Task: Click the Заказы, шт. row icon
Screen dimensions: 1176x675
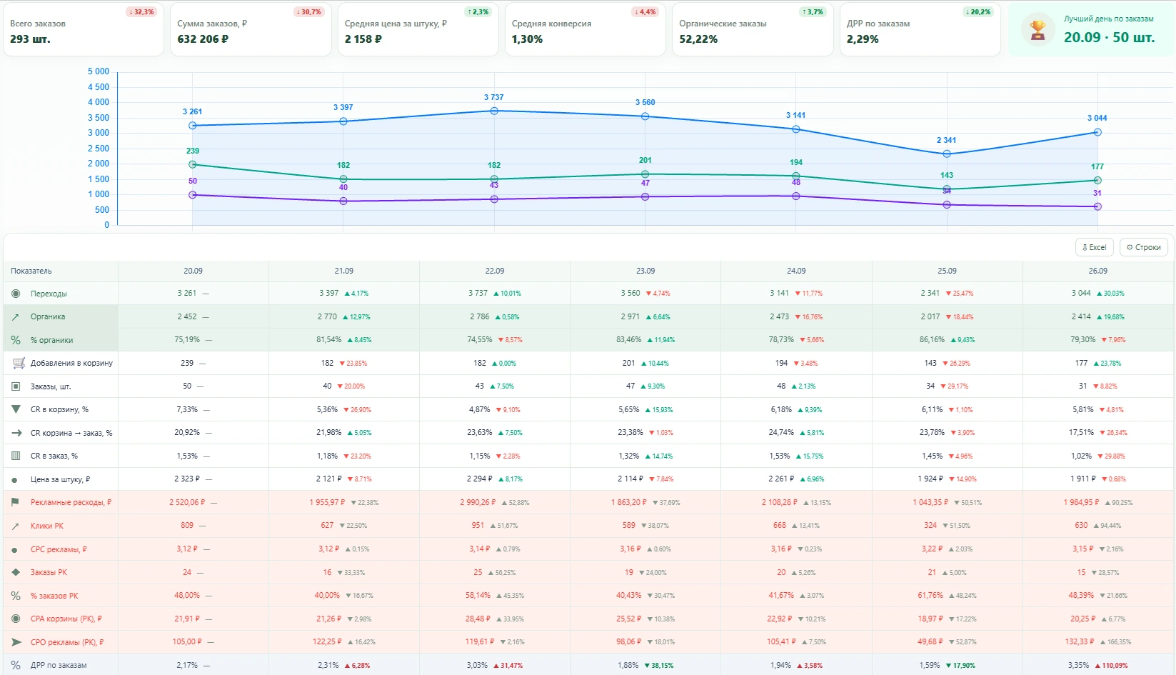Action: coord(16,386)
